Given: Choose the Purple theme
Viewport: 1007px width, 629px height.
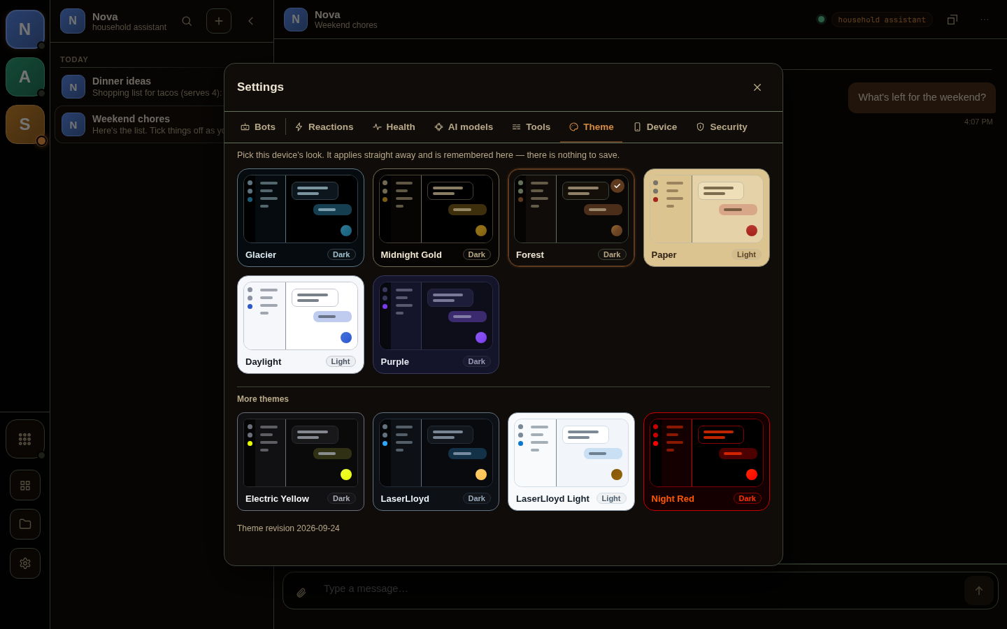Looking at the screenshot, I should pyautogui.click(x=436, y=324).
